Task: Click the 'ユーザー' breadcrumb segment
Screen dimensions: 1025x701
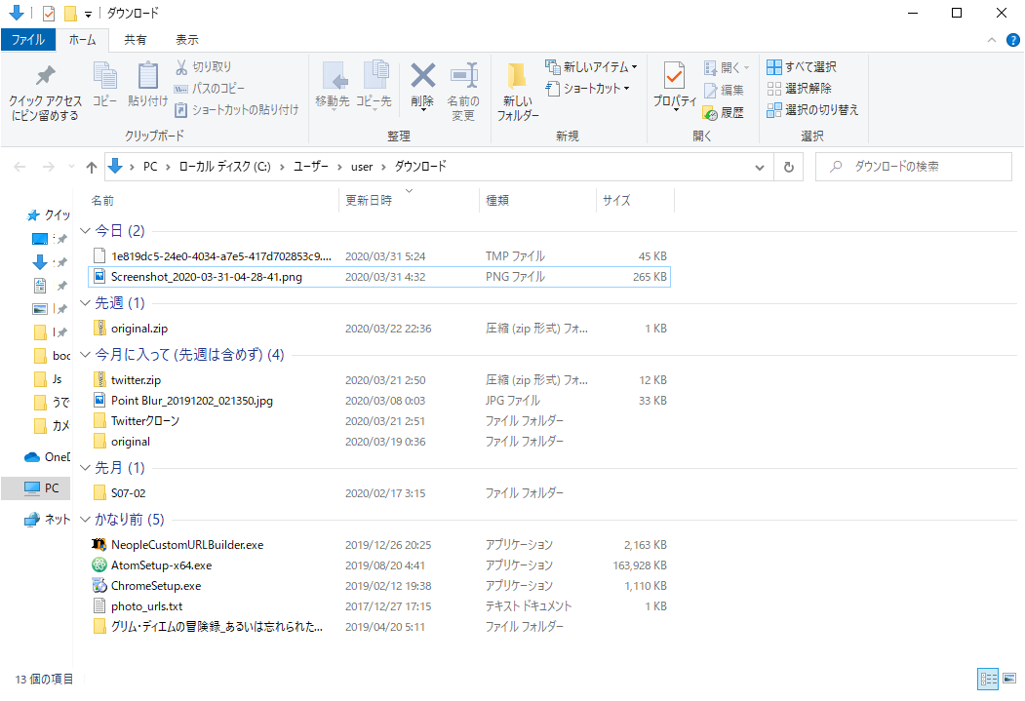Action: (311, 167)
